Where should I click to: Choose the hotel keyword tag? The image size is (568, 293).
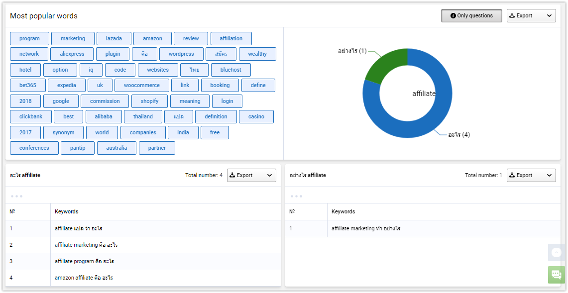pos(25,70)
